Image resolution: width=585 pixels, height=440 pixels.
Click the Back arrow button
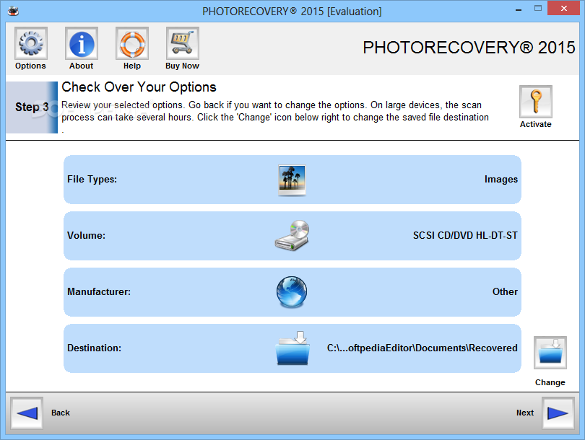[x=27, y=413]
